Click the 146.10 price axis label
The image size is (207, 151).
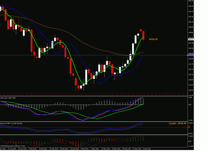[x=191, y=22]
